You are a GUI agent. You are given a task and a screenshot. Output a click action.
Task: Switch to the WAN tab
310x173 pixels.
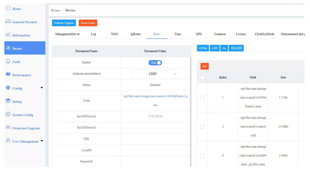click(115, 34)
